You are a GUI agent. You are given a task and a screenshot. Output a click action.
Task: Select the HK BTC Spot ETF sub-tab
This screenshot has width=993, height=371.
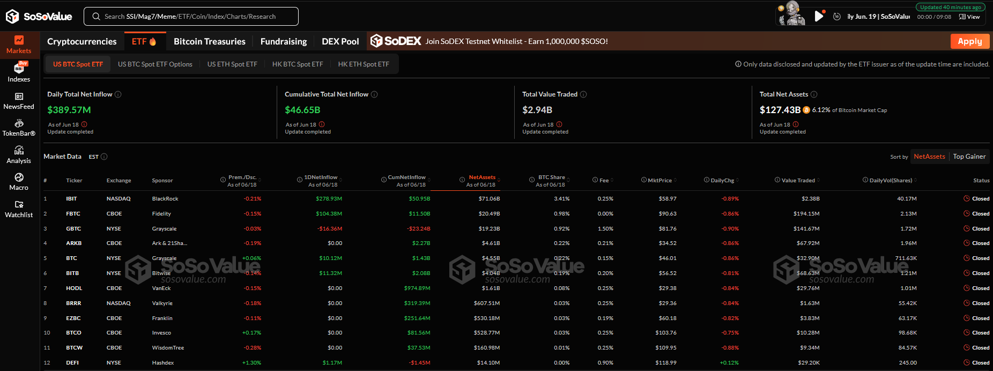click(298, 64)
